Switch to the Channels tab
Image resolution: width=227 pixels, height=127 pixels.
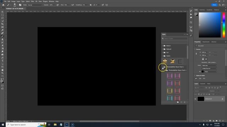tap(203, 84)
